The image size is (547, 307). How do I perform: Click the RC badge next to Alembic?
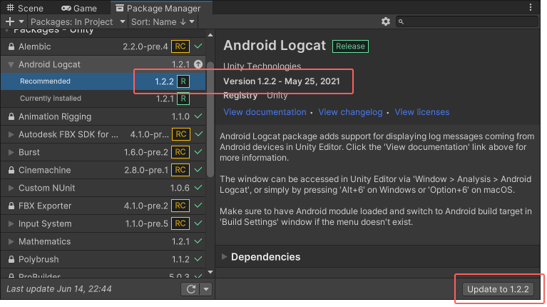coord(180,46)
